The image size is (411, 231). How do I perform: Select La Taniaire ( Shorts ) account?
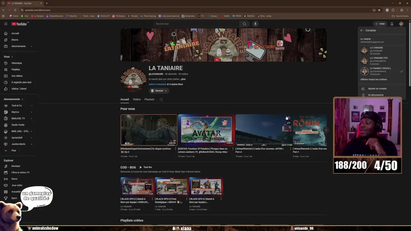pyautogui.click(x=382, y=71)
